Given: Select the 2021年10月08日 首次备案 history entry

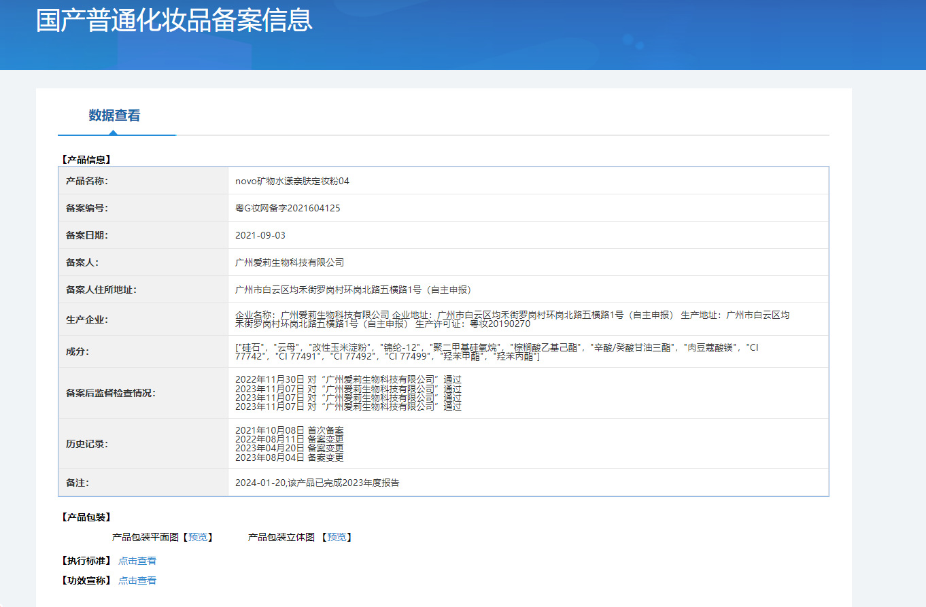Looking at the screenshot, I should click(290, 431).
